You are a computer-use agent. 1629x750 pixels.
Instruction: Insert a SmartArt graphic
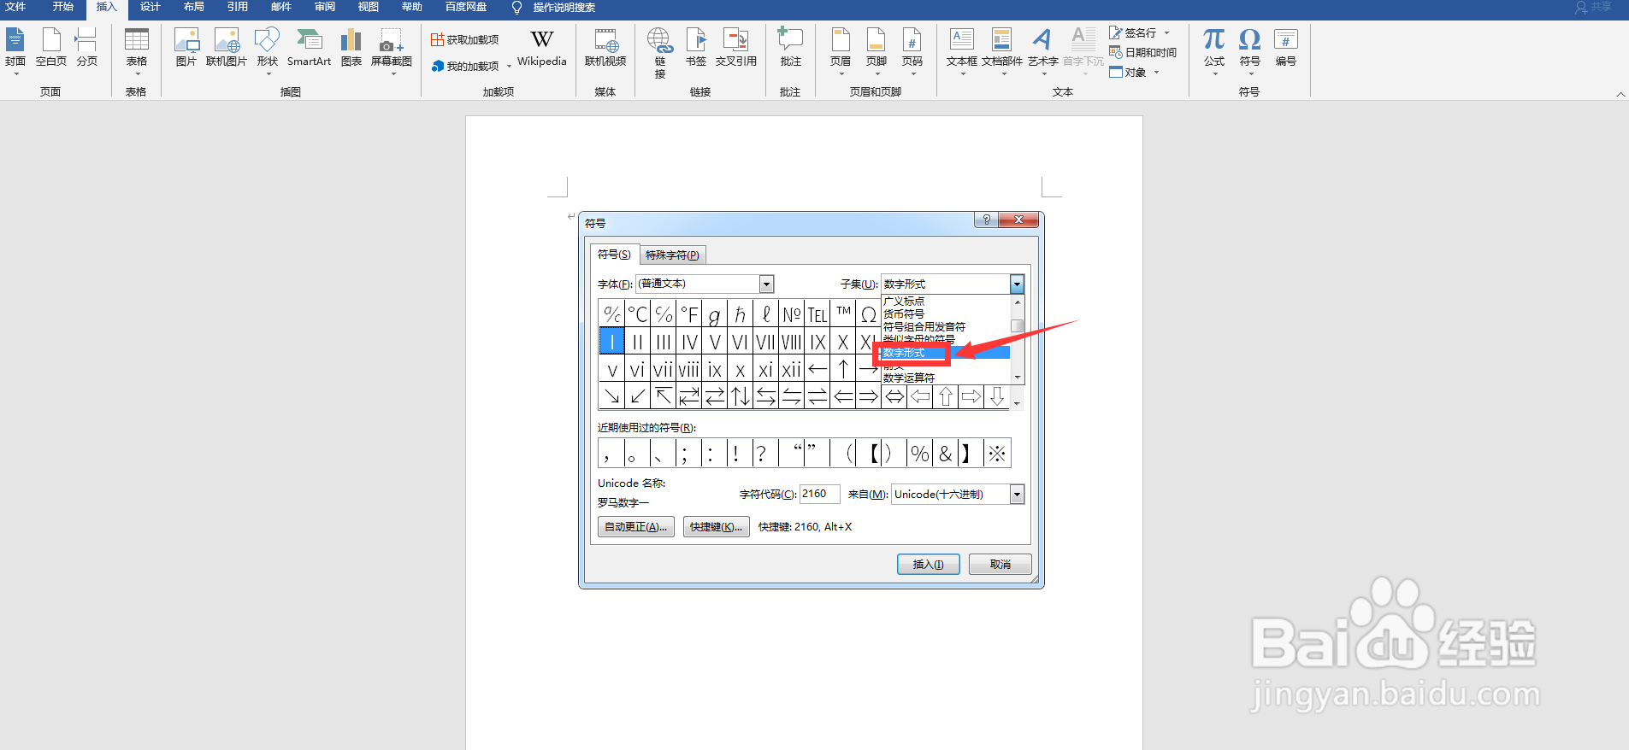pos(309,48)
